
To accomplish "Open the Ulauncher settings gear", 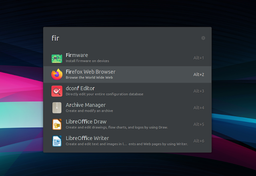I will click(203, 38).
